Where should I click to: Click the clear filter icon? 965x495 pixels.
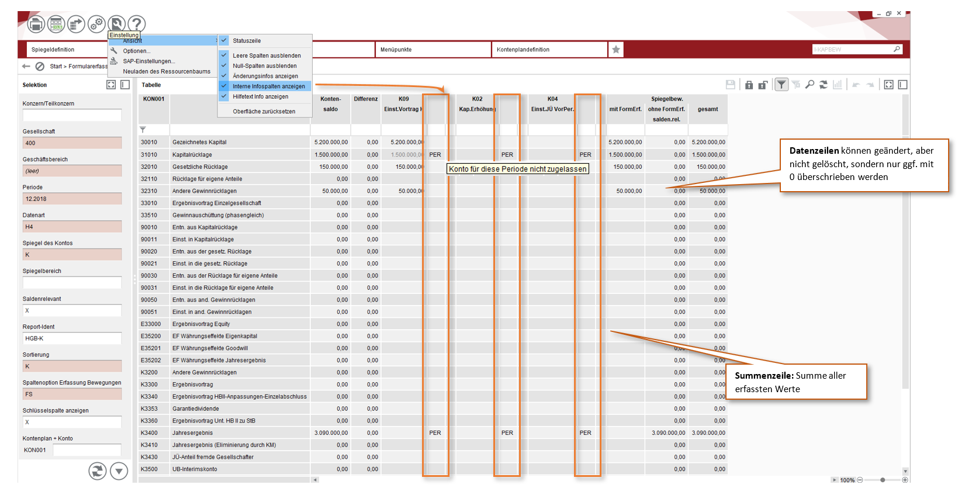[795, 85]
